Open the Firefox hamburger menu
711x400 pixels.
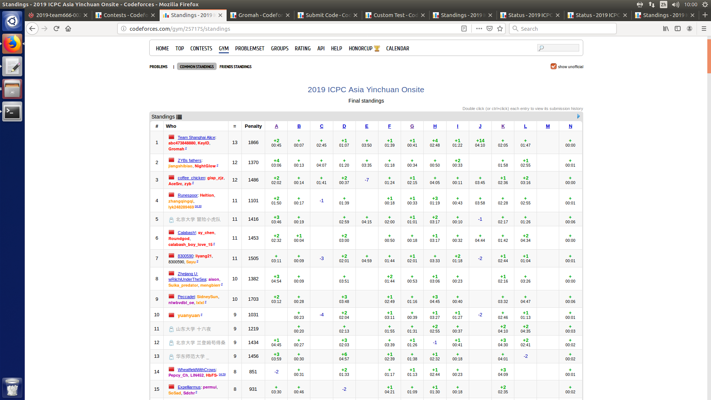(704, 29)
